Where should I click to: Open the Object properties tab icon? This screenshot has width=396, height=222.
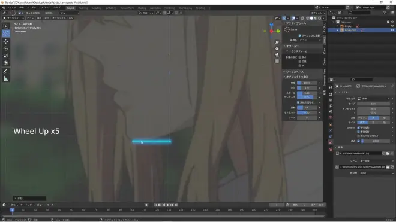[x=331, y=124]
